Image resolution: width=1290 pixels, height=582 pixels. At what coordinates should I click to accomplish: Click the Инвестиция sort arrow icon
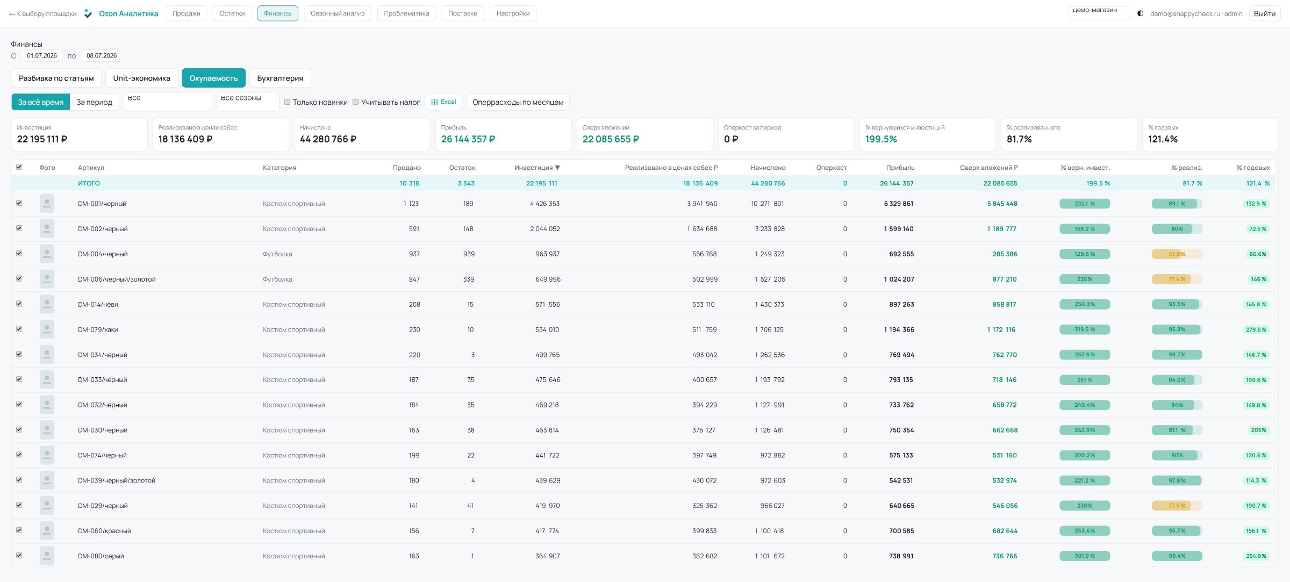pyautogui.click(x=557, y=168)
